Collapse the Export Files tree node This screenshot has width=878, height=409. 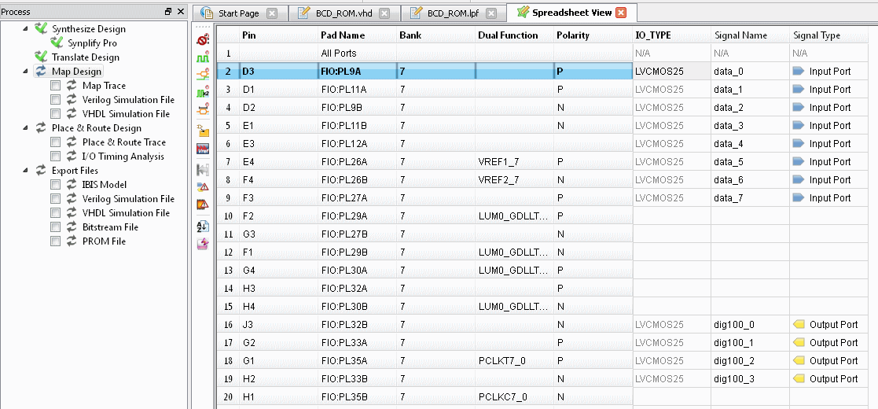[x=26, y=171]
